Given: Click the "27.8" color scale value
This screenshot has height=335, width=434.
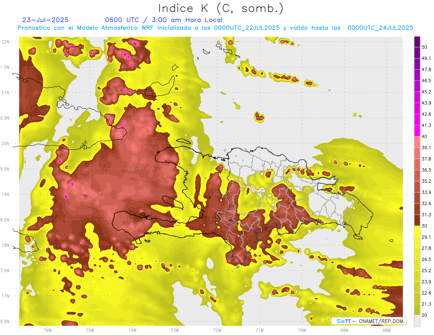Looking at the screenshot, I should [x=426, y=248].
